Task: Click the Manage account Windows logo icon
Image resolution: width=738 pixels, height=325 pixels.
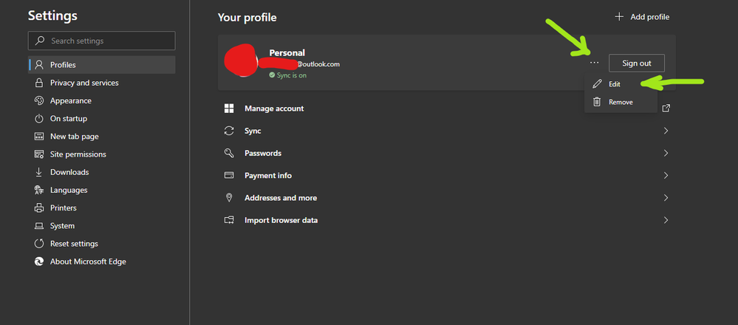Action: pyautogui.click(x=229, y=109)
